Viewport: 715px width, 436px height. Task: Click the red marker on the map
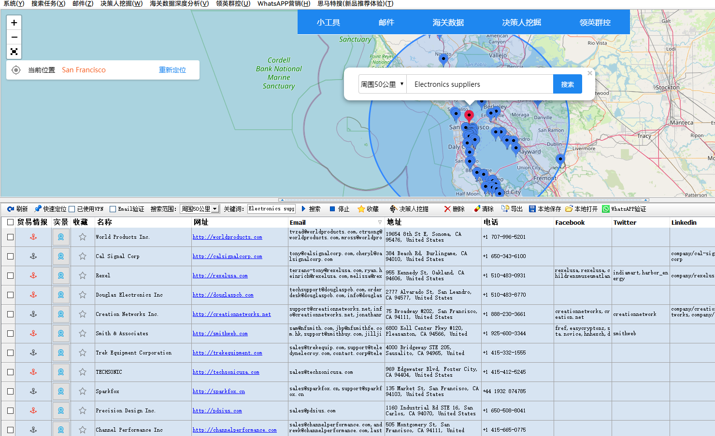tap(469, 116)
